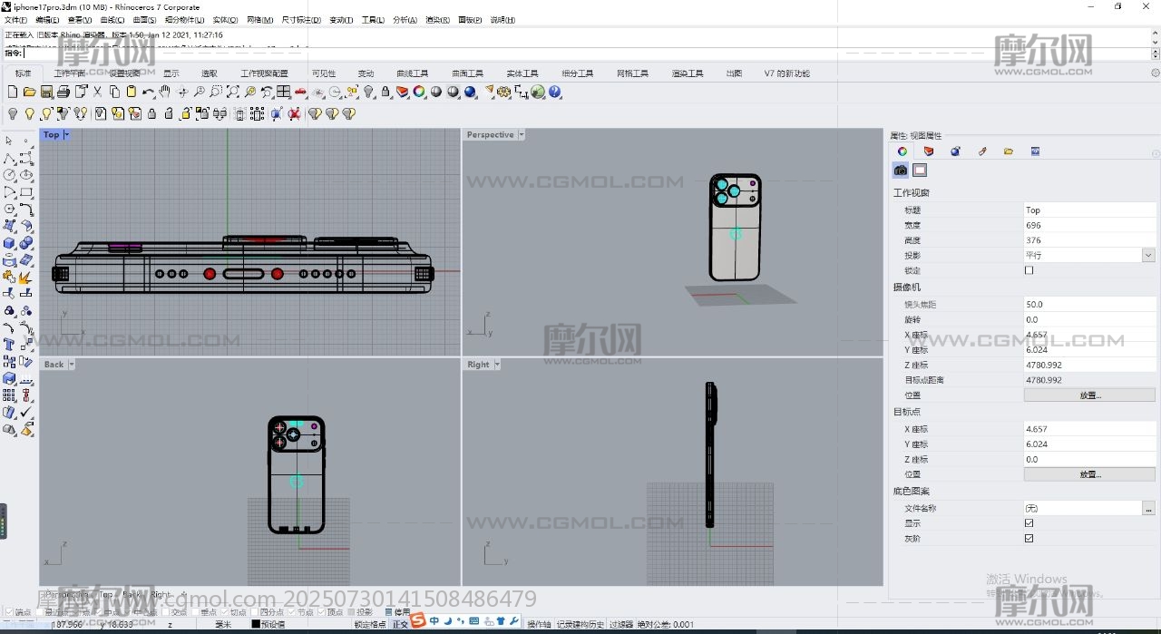
Task: Open a file with the folder icon
Action: pyautogui.click(x=29, y=92)
